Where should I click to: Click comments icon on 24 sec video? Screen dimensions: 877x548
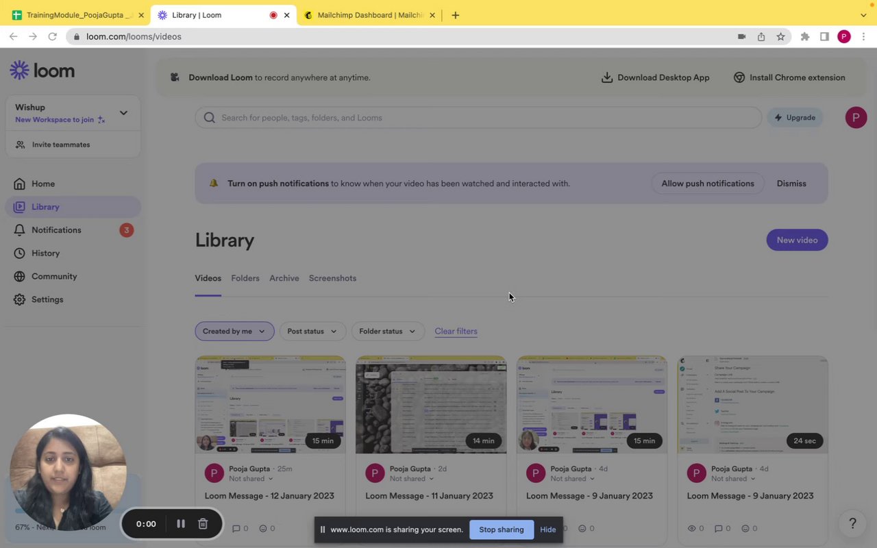tap(718, 529)
